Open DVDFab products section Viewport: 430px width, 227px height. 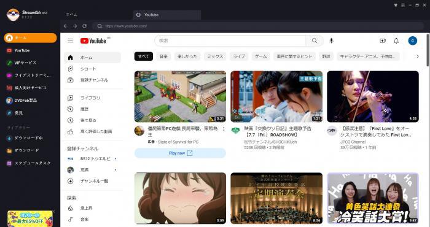click(x=21, y=100)
